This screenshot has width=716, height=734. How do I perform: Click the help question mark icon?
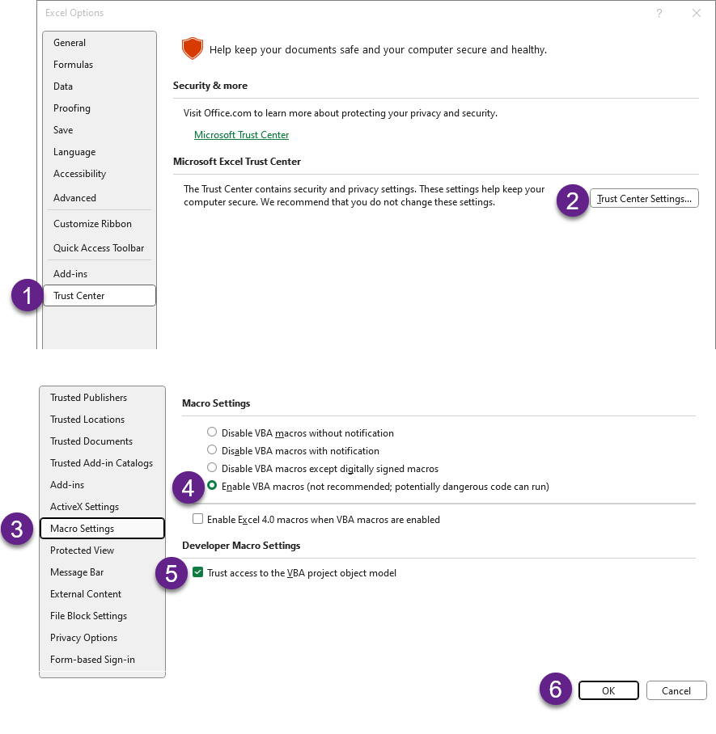tap(659, 13)
